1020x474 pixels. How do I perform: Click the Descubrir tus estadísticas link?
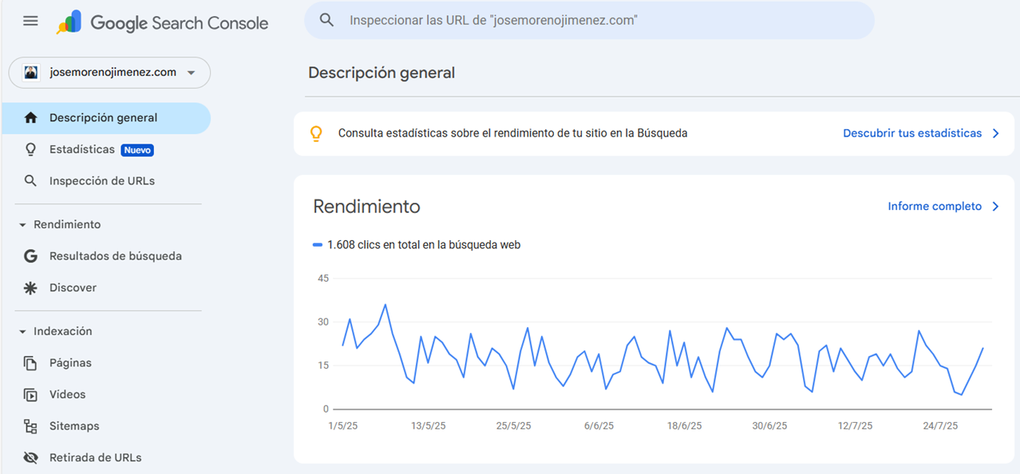click(x=912, y=133)
